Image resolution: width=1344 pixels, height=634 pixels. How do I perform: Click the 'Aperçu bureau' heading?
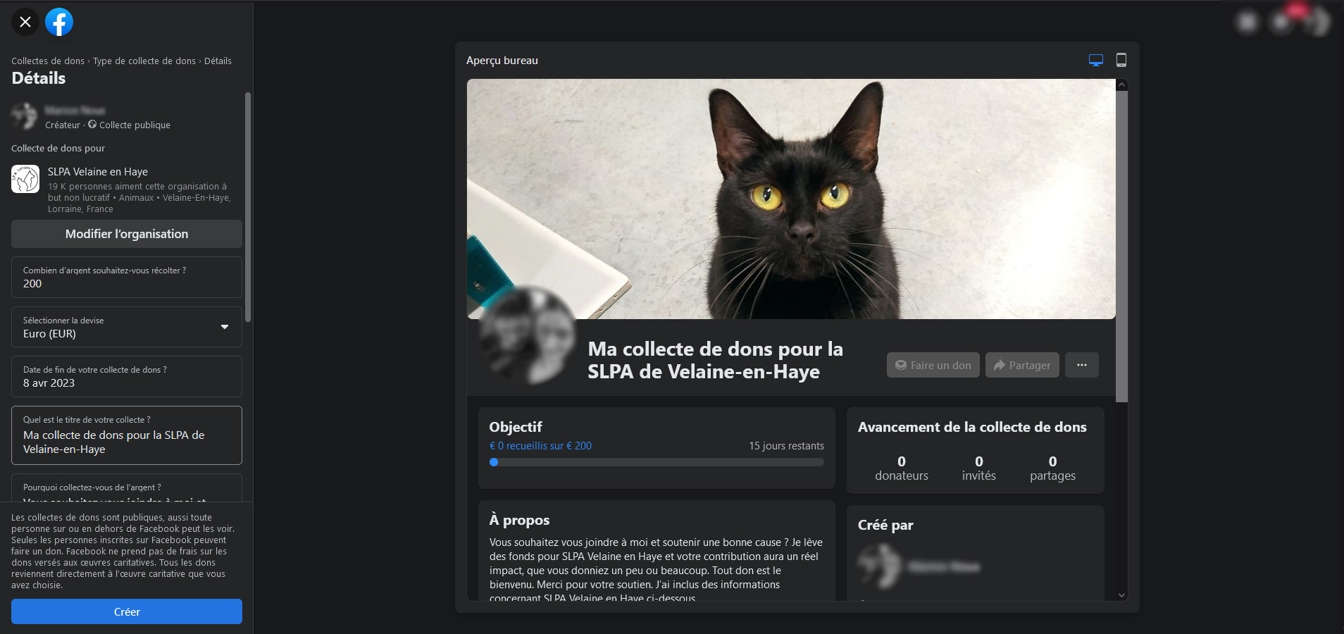point(502,61)
